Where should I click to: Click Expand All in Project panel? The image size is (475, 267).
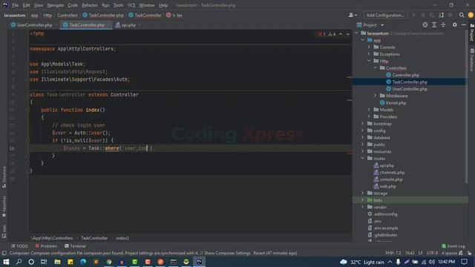click(434, 24)
